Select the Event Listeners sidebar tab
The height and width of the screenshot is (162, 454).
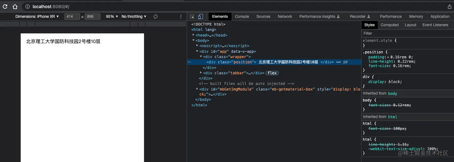pyautogui.click(x=435, y=25)
